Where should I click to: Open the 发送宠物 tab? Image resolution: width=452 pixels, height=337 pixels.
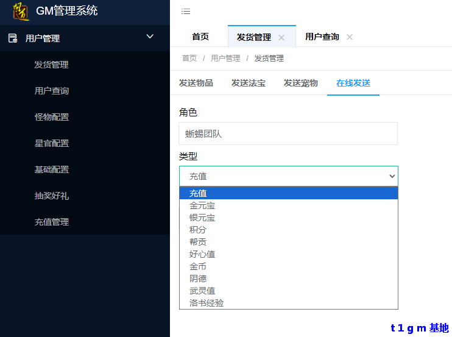point(301,83)
